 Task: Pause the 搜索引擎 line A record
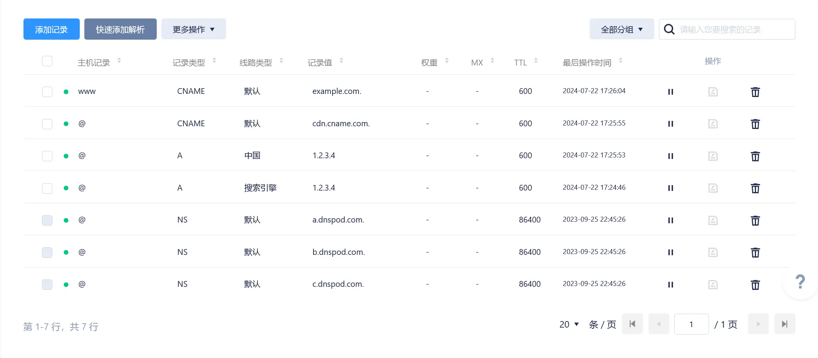pyautogui.click(x=670, y=188)
